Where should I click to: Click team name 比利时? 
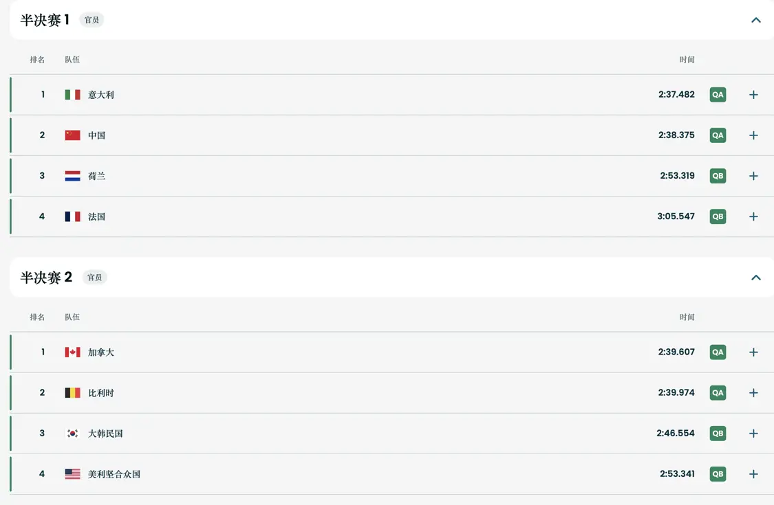coord(101,393)
